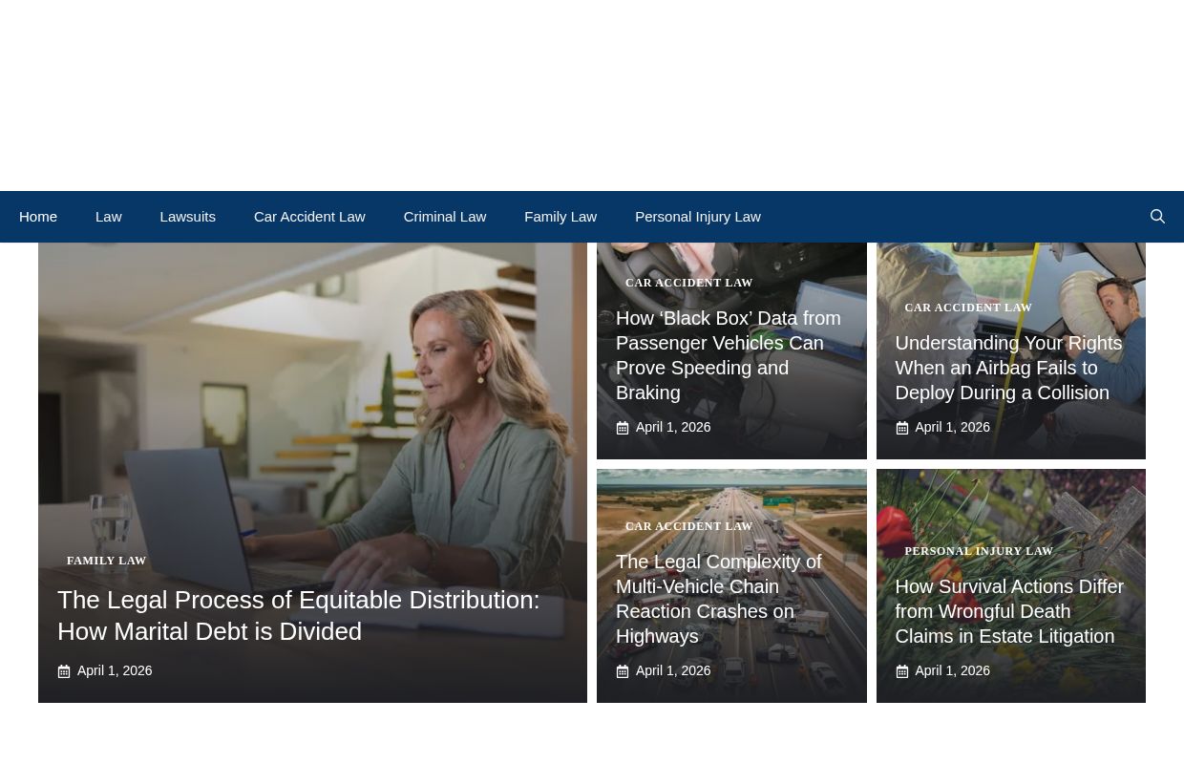Open Airbag Fails to Deploy article title
This screenshot has height=764, width=1184.
[x=1007, y=368]
